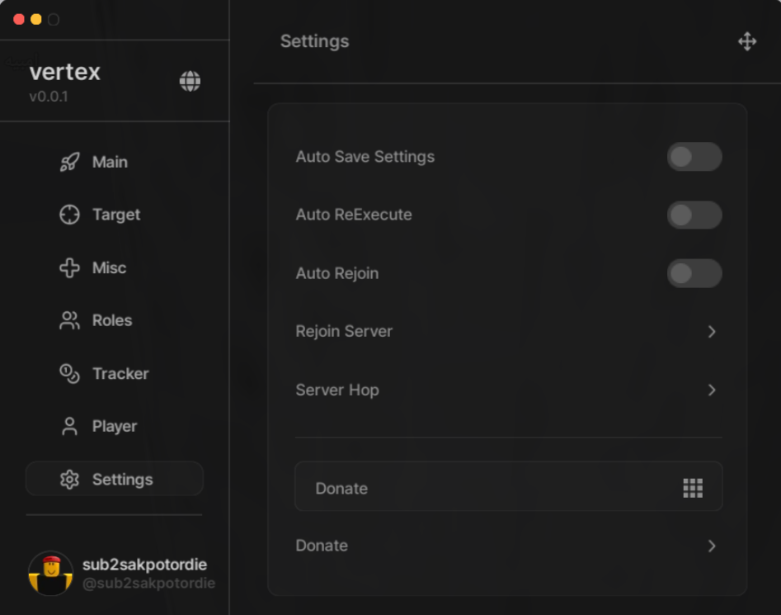The width and height of the screenshot is (781, 615).
Task: Click the move arrows icon in header
Action: [747, 41]
